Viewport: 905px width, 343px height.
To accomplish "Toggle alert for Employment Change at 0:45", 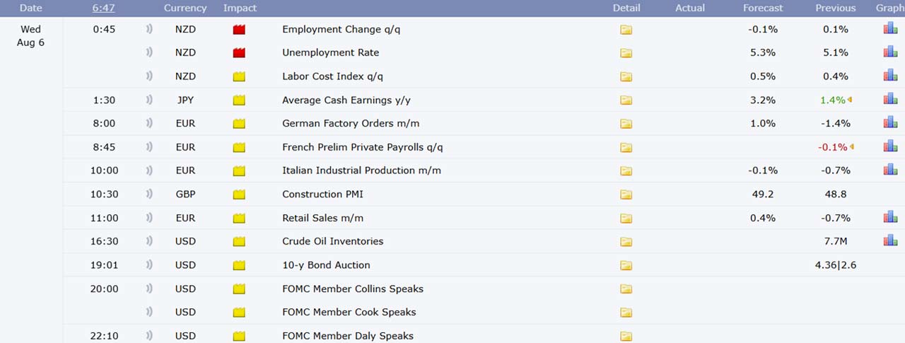I will point(149,30).
